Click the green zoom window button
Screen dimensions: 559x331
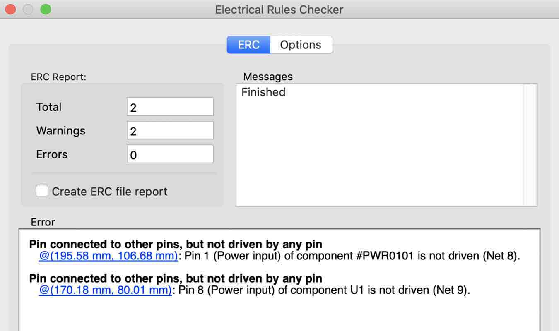coord(46,9)
